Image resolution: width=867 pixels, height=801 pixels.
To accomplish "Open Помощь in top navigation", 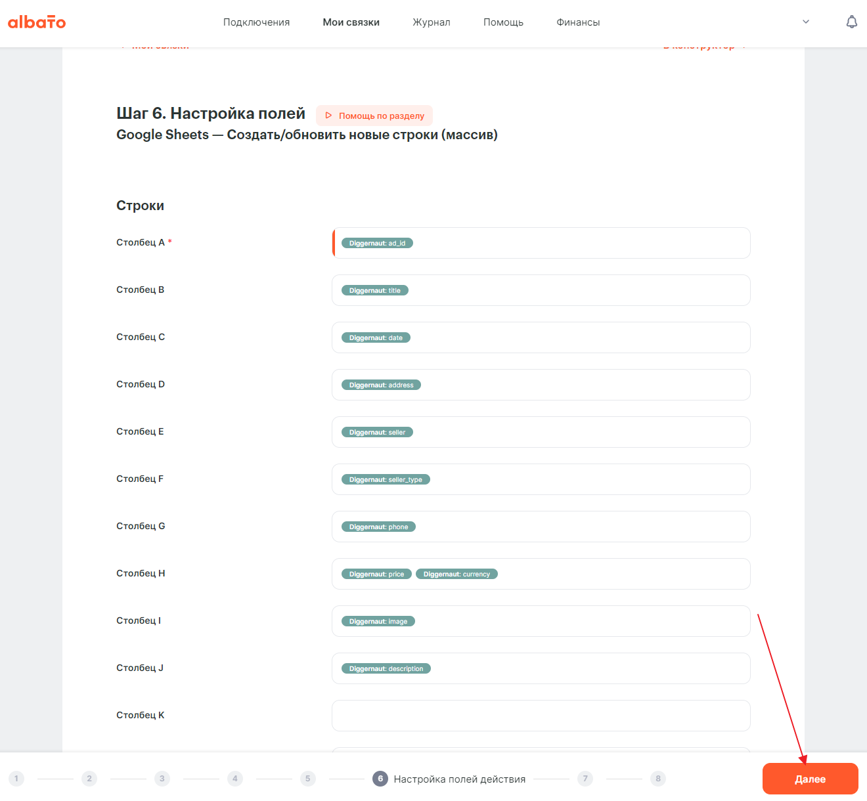I will coord(503,22).
